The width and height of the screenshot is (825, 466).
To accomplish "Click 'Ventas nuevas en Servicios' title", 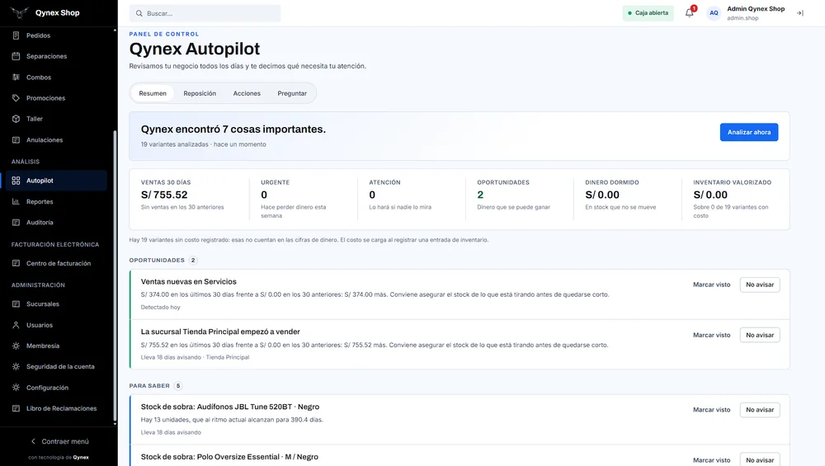I will 188,281.
